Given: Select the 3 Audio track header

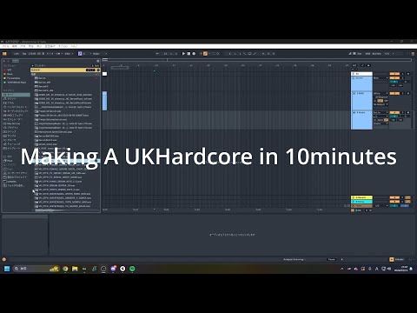Looking at the screenshot, I should (362, 120).
